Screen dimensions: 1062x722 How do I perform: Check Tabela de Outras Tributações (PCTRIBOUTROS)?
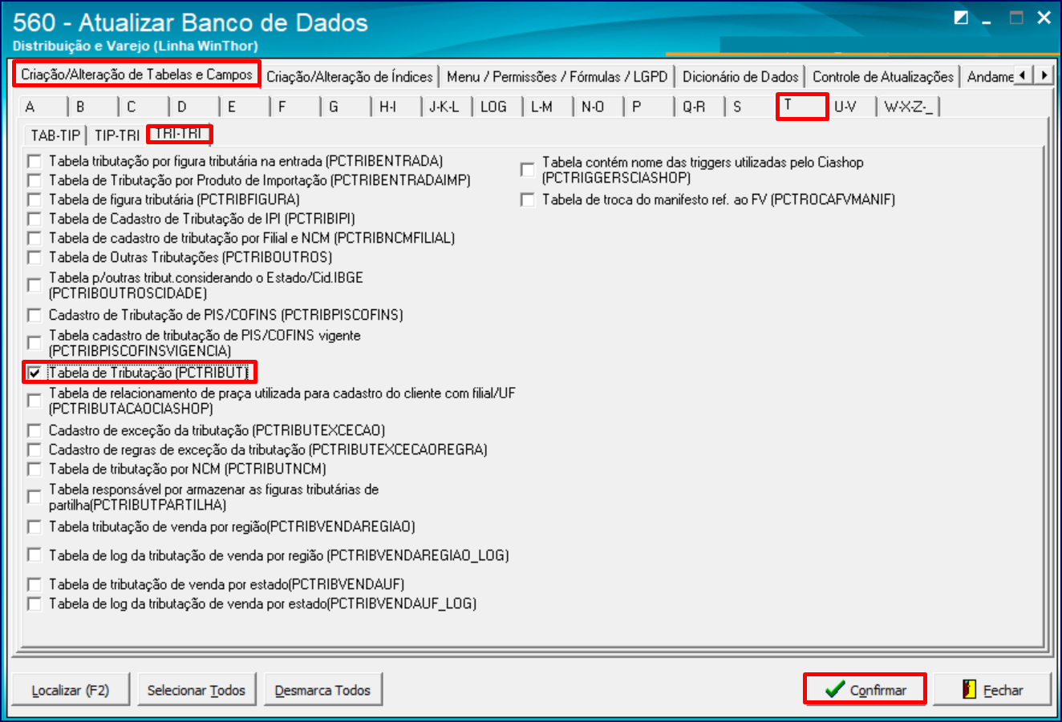pos(34,257)
